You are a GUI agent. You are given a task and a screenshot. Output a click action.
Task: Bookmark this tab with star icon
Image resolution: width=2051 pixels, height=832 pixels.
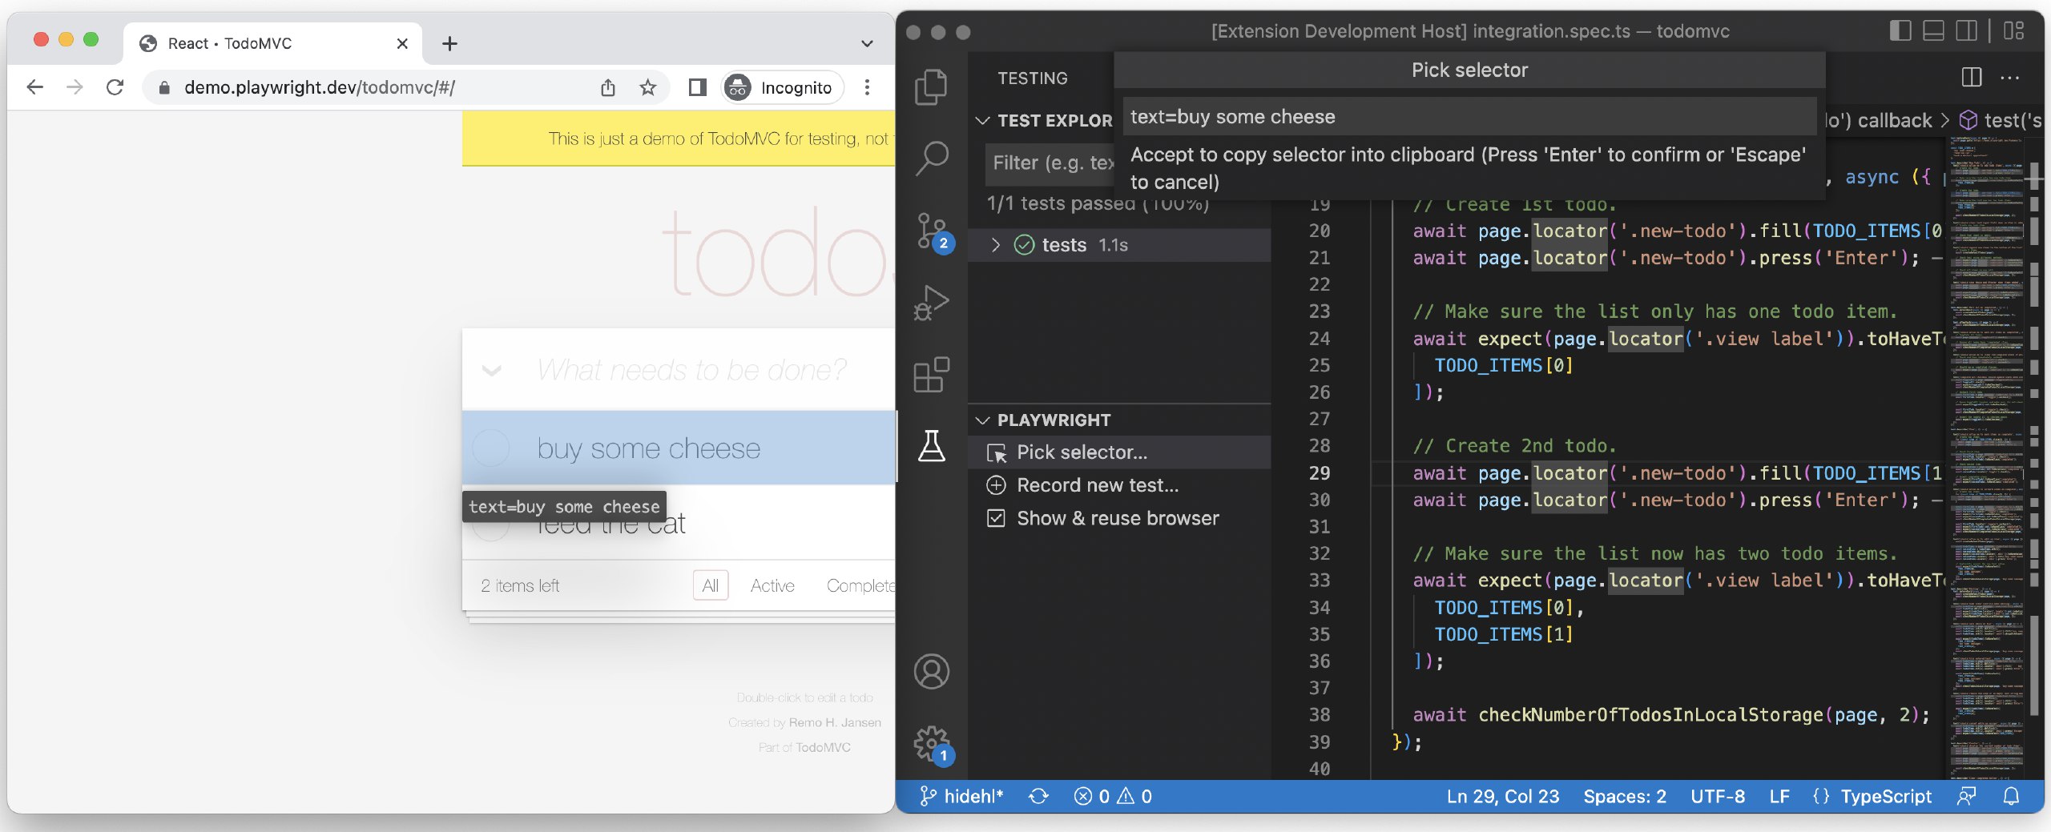[648, 87]
